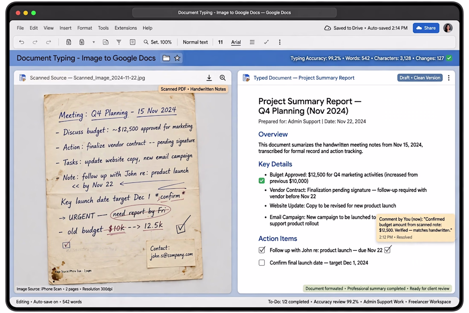Image resolution: width=469 pixels, height=313 pixels.
Task: Open the toolbar's three-dot more options
Action: pos(280,42)
